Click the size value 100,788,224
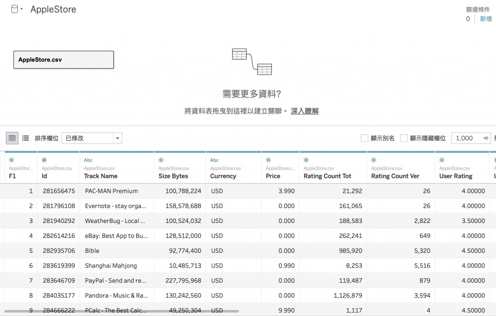Image resolution: width=496 pixels, height=316 pixels. [x=183, y=191]
